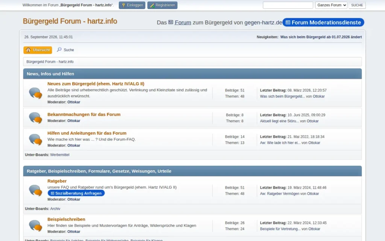
Task: Click the Einloggen login button
Action: pyautogui.click(x=132, y=5)
